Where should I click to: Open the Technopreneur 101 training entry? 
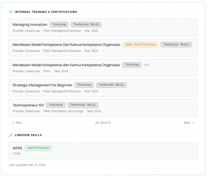[28, 105]
